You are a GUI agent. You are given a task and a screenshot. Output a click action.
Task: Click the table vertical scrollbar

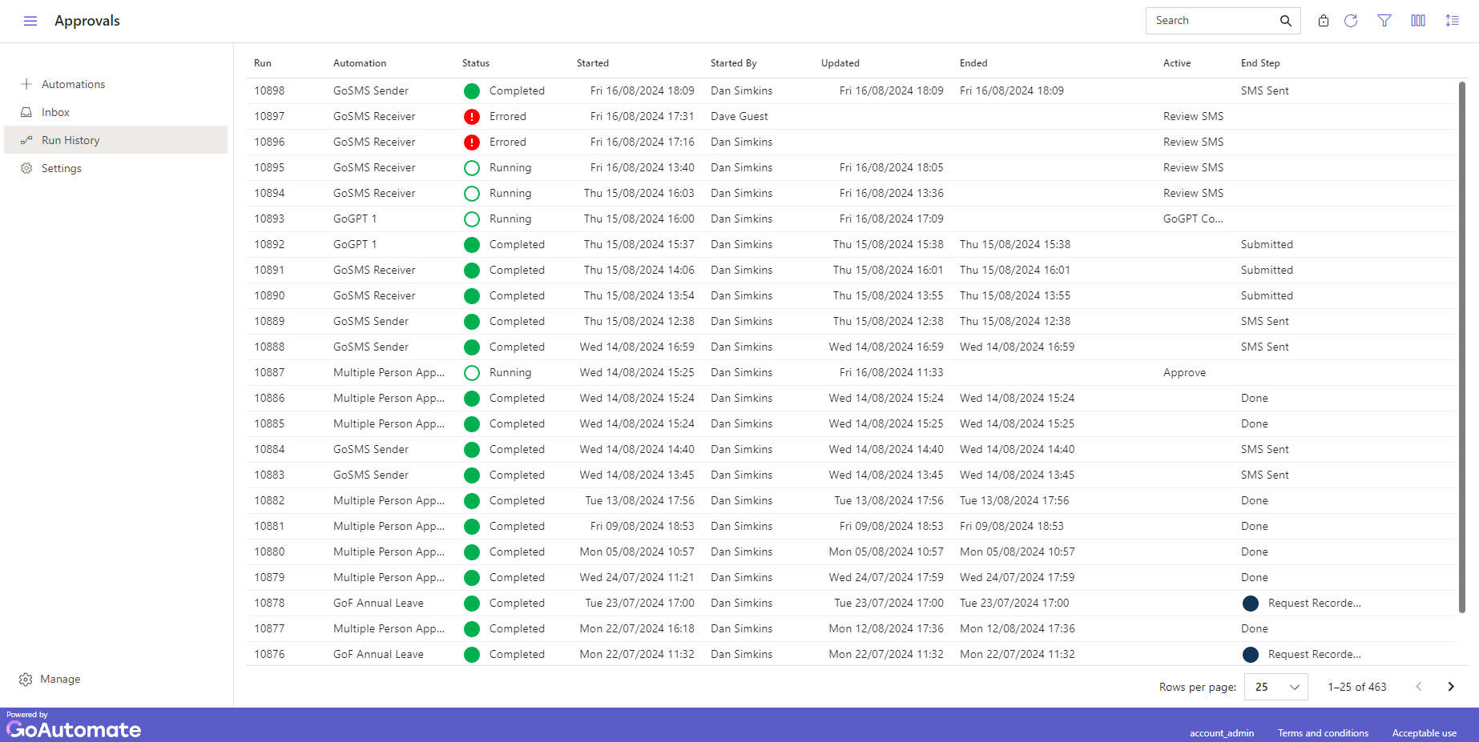point(1462,347)
